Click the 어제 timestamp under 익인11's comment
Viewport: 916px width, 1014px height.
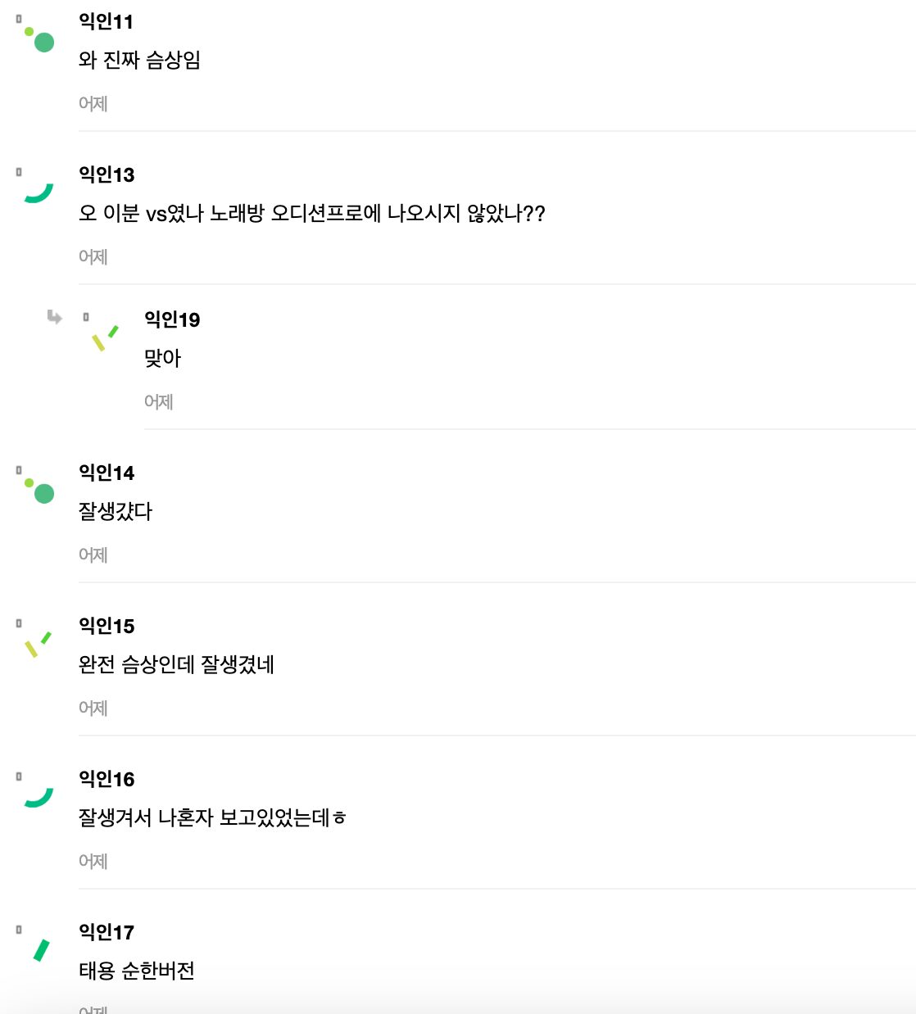[x=93, y=103]
